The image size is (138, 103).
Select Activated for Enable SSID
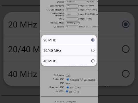pyautogui.click(x=68, y=79)
